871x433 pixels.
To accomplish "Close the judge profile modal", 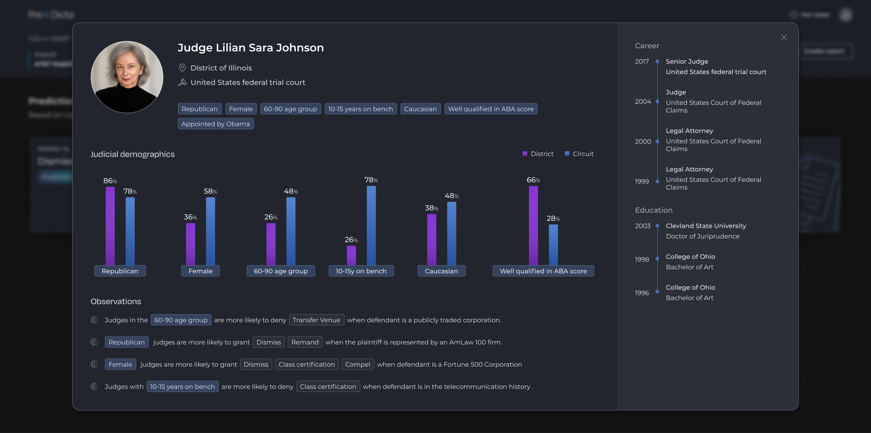I will click(783, 38).
